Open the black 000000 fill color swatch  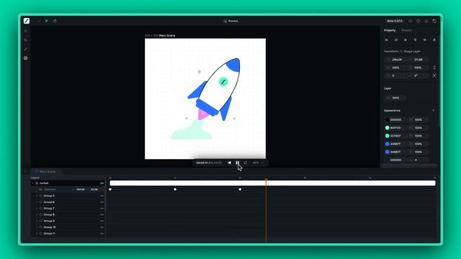[388, 120]
